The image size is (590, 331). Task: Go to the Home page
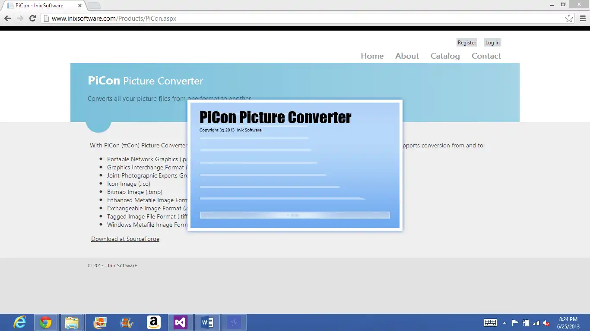click(x=372, y=56)
